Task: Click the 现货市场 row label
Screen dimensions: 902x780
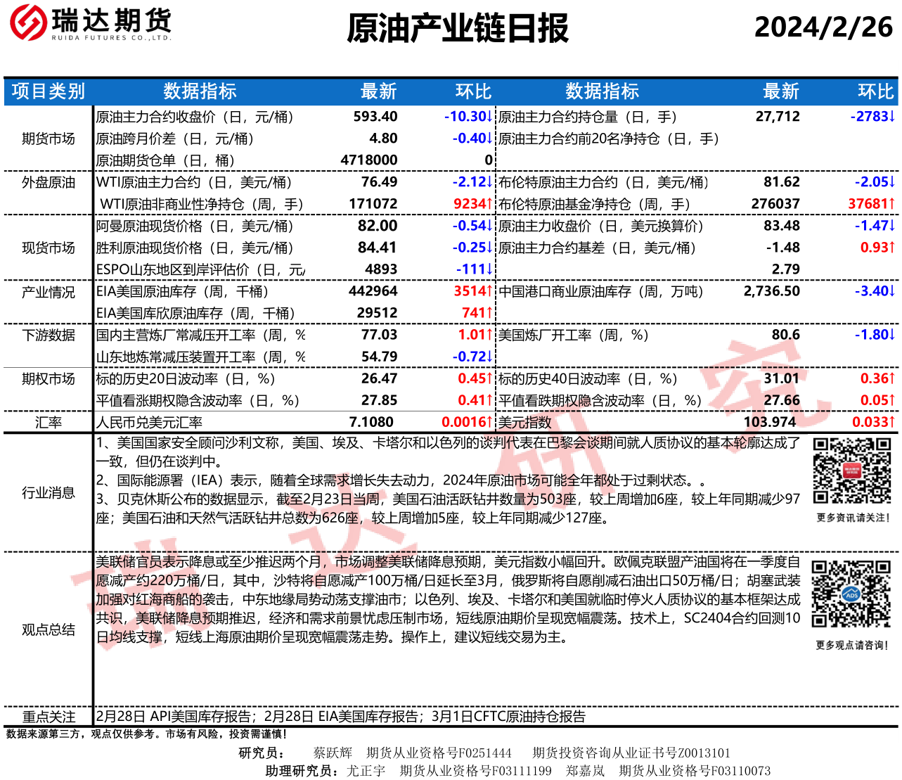Action: pyautogui.click(x=48, y=248)
